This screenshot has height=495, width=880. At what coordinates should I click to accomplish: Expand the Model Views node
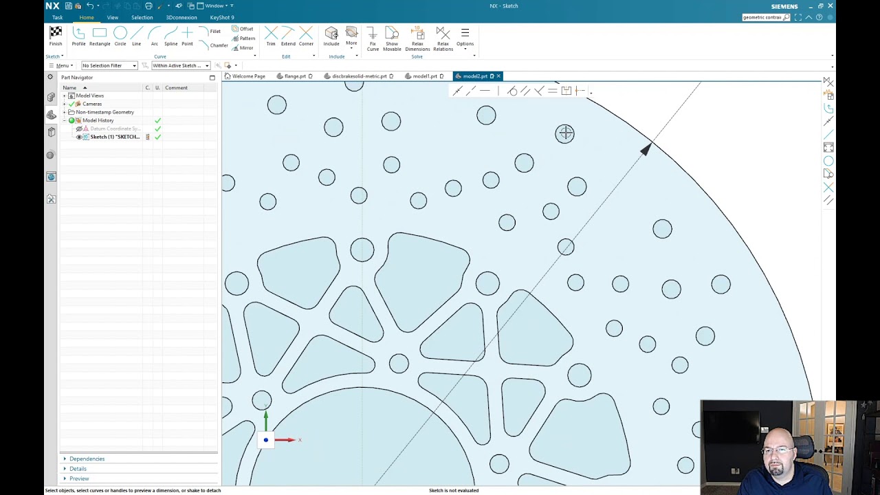pos(65,96)
